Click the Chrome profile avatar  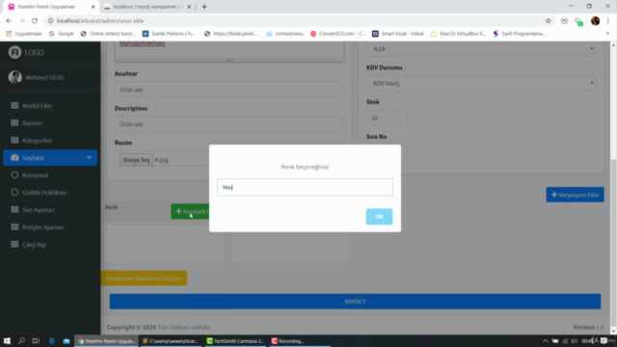[x=595, y=20]
